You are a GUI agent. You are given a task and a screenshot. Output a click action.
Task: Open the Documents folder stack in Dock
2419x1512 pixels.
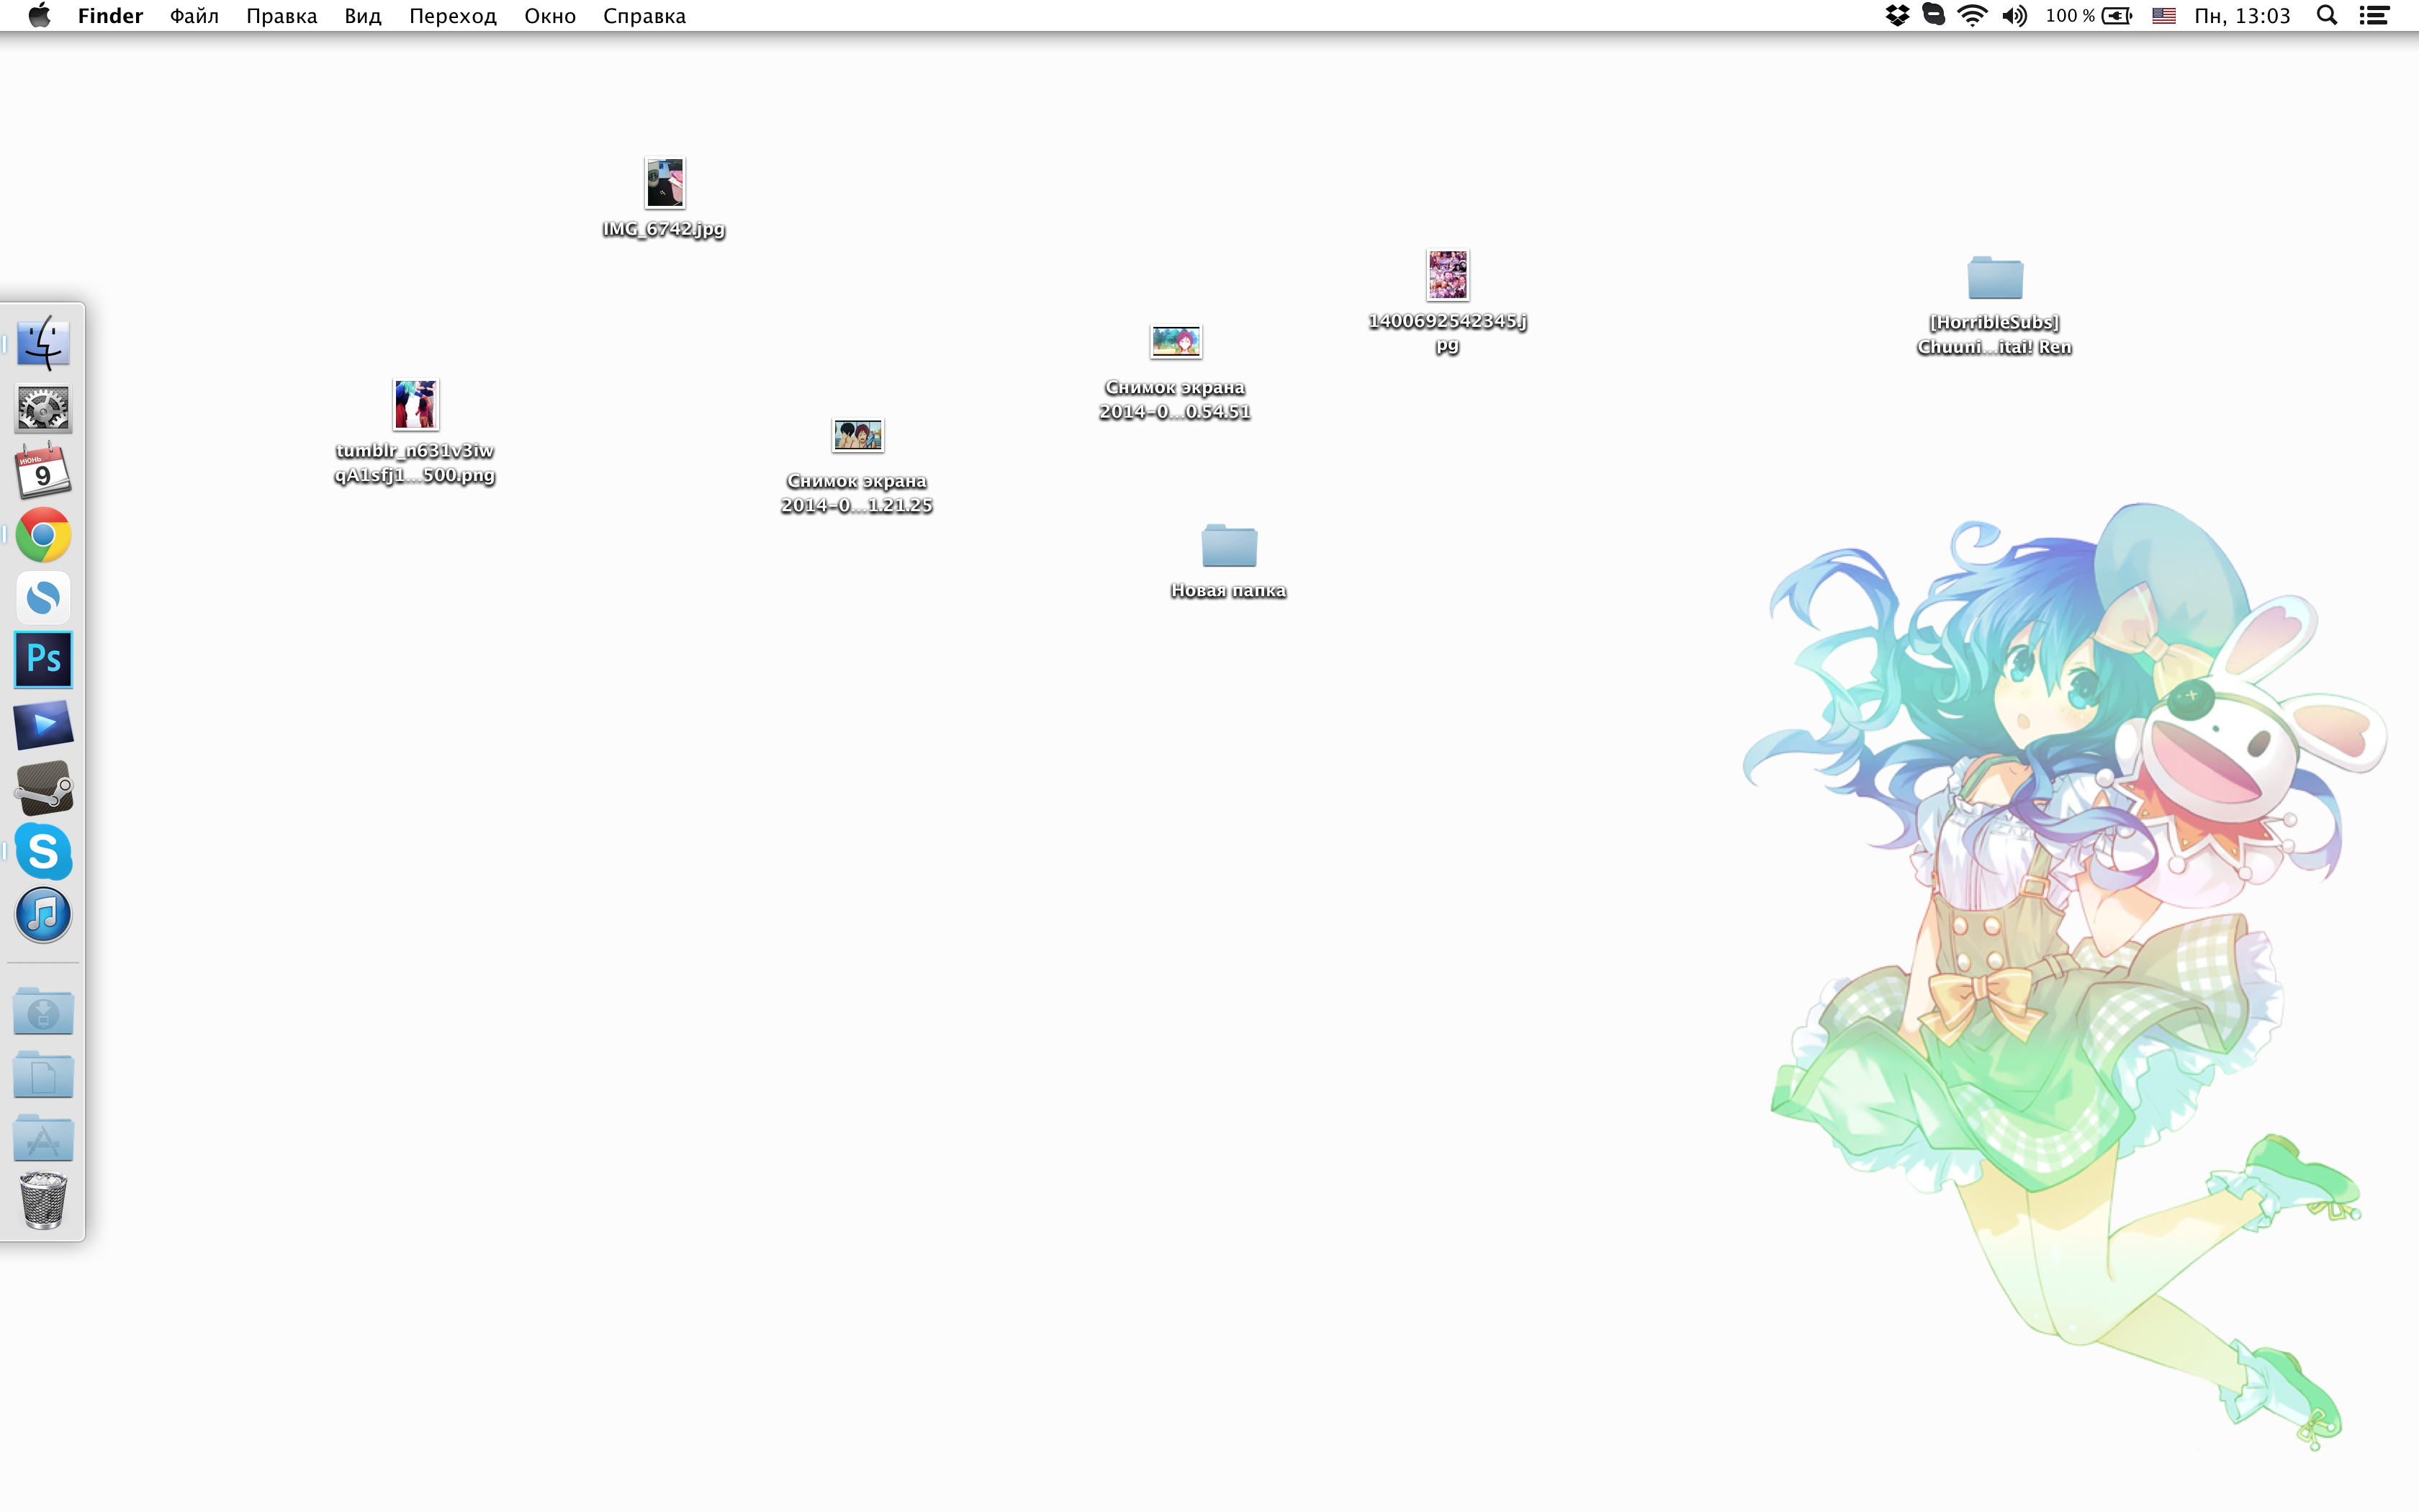[43, 1075]
